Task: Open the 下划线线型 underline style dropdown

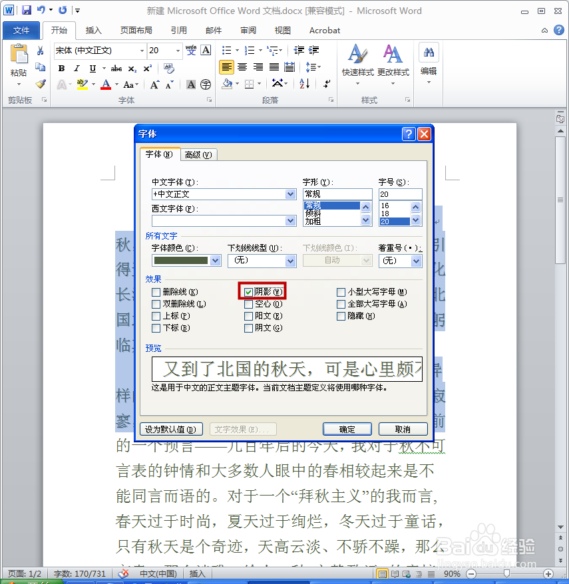Action: pos(290,261)
